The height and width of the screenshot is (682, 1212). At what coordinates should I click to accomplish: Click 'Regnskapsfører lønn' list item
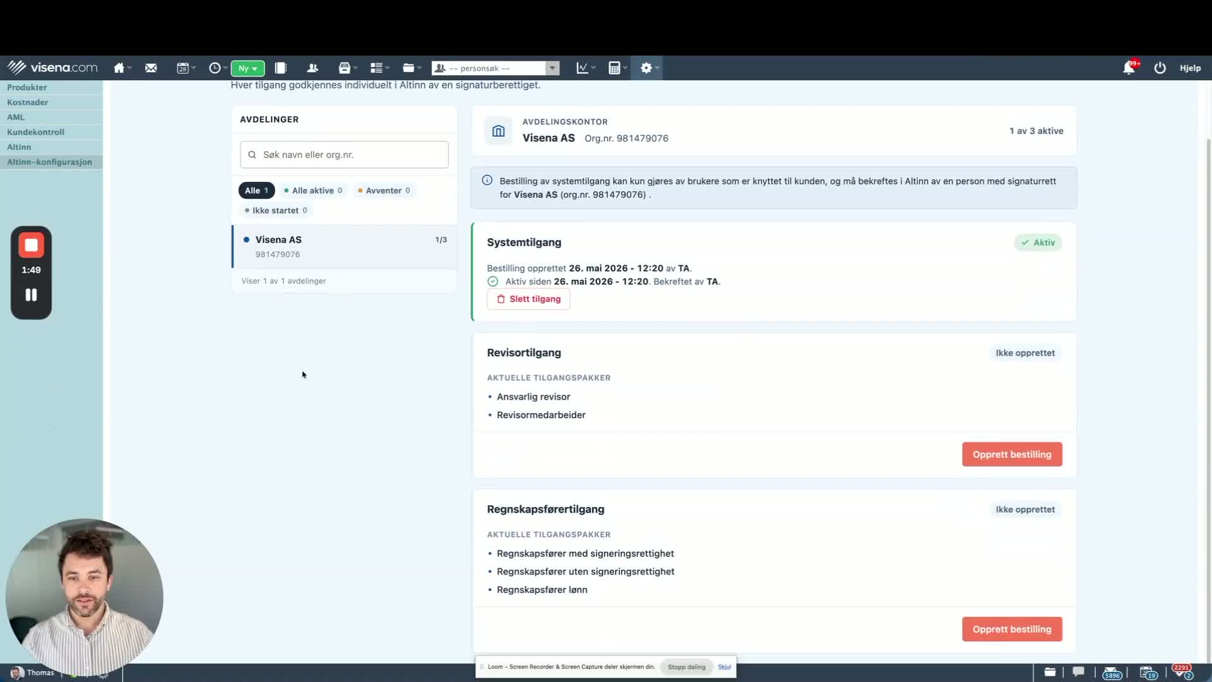click(542, 590)
